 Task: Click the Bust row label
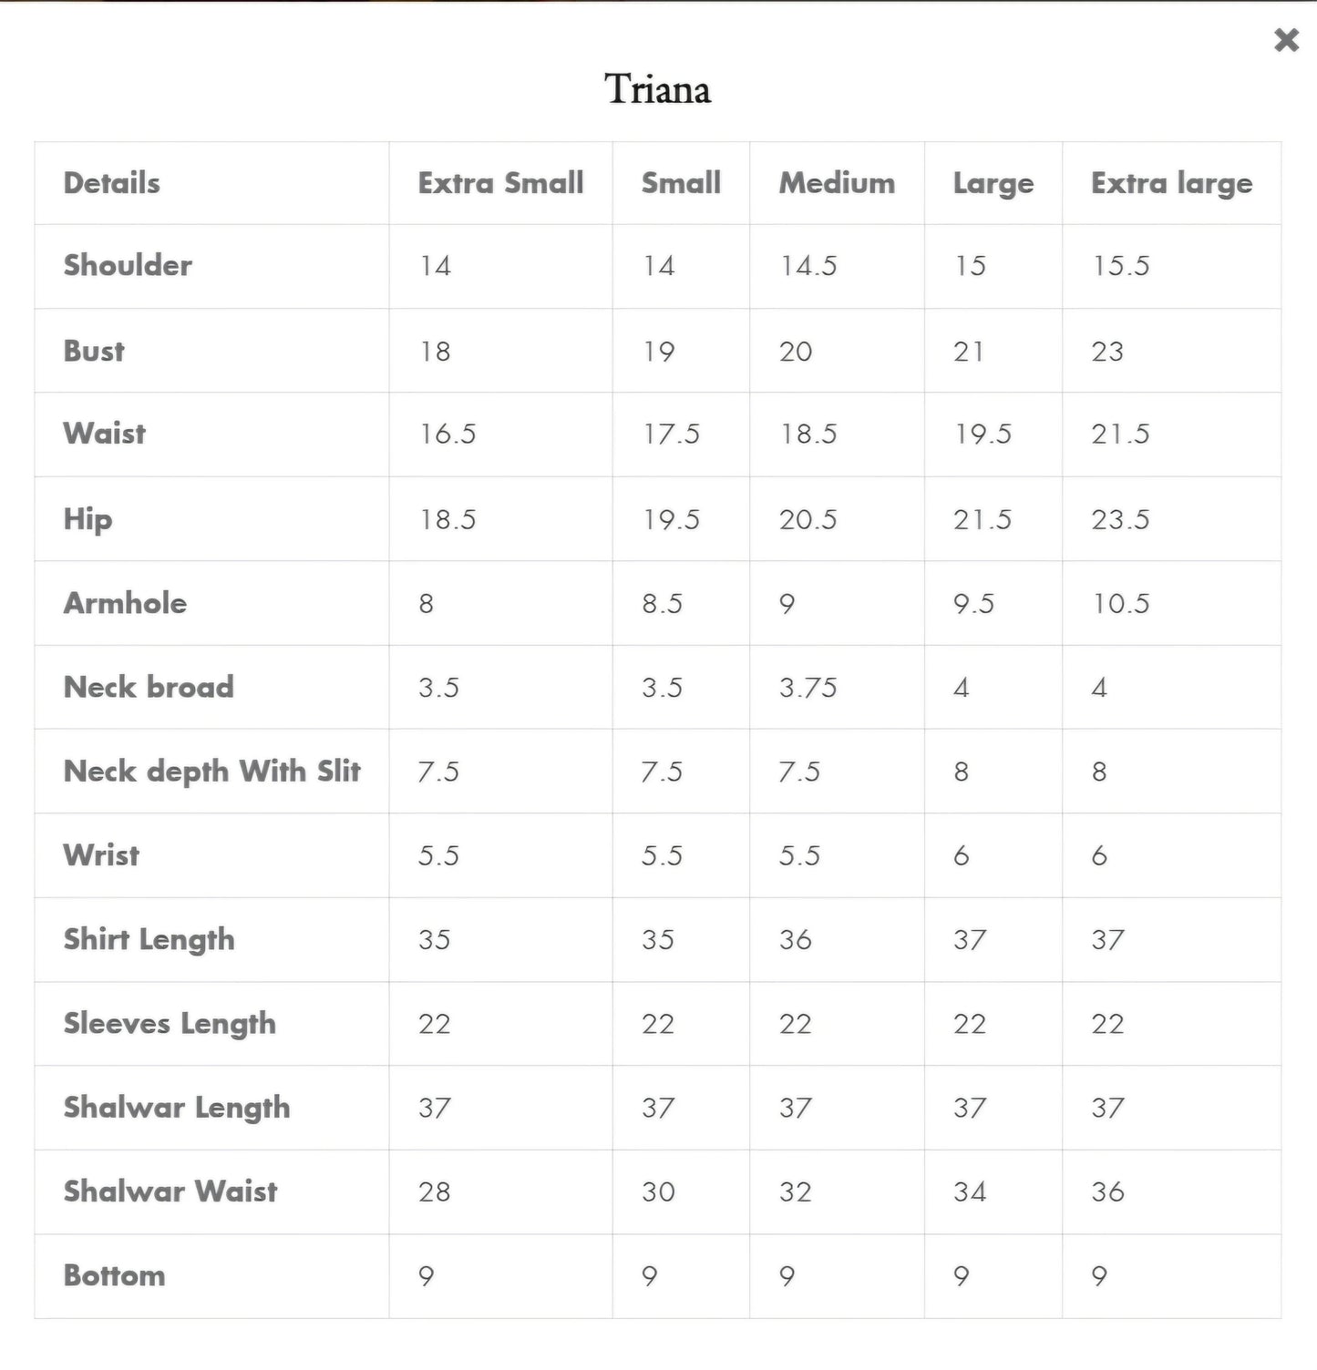pyautogui.click(x=94, y=351)
